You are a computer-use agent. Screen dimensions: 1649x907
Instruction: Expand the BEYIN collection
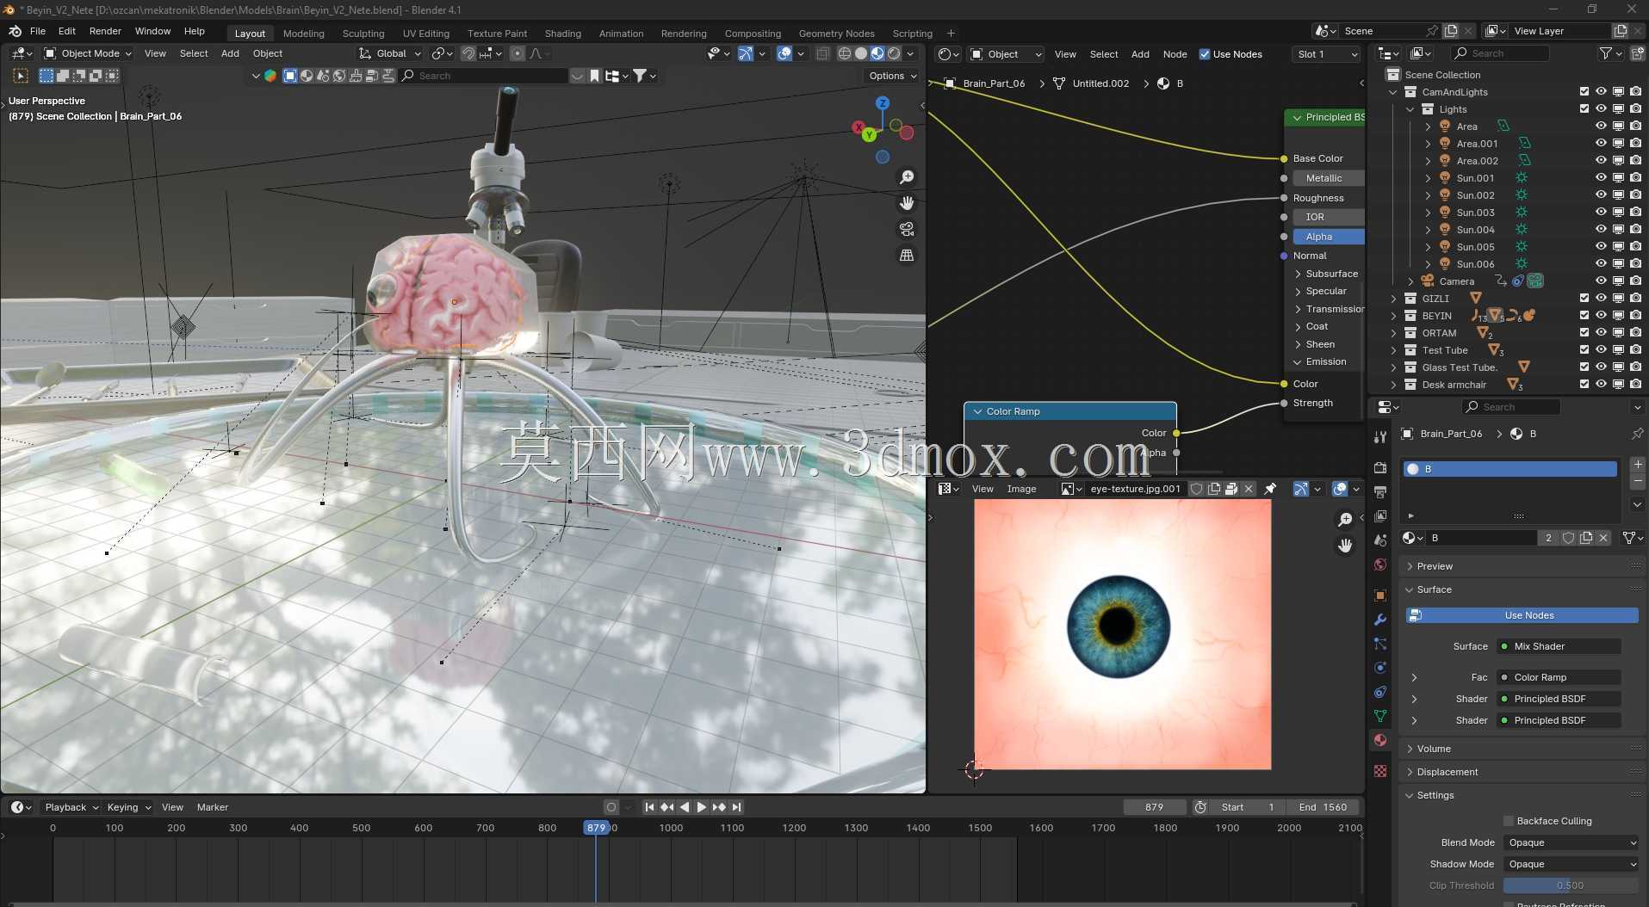pyautogui.click(x=1393, y=316)
